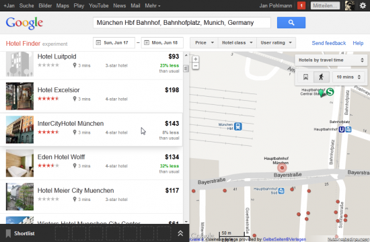Image resolution: width=370 pixels, height=242 pixels.
Task: Open the Eden Hotel Wolff listing
Action: tap(91, 163)
